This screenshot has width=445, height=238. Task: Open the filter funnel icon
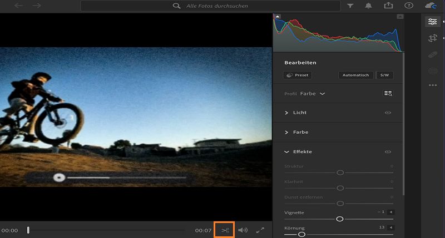350,6
